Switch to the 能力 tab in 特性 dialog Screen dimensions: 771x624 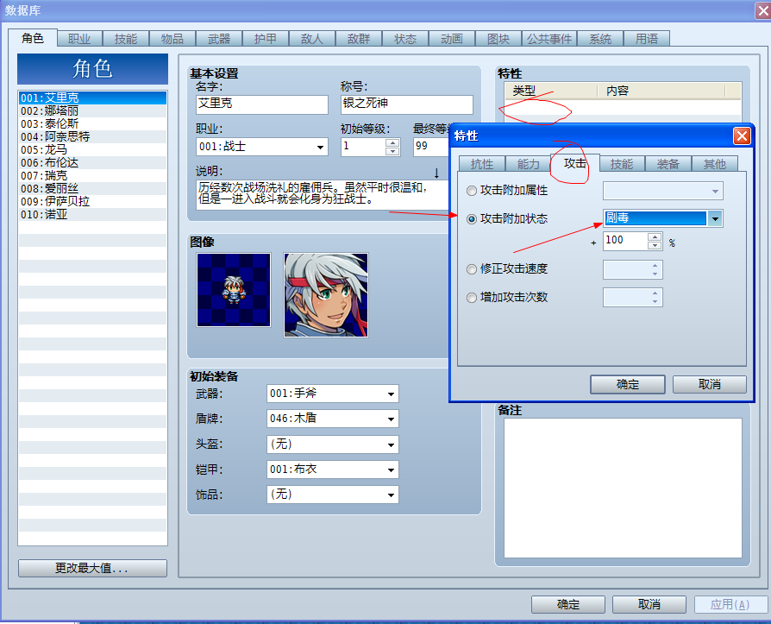click(x=528, y=164)
